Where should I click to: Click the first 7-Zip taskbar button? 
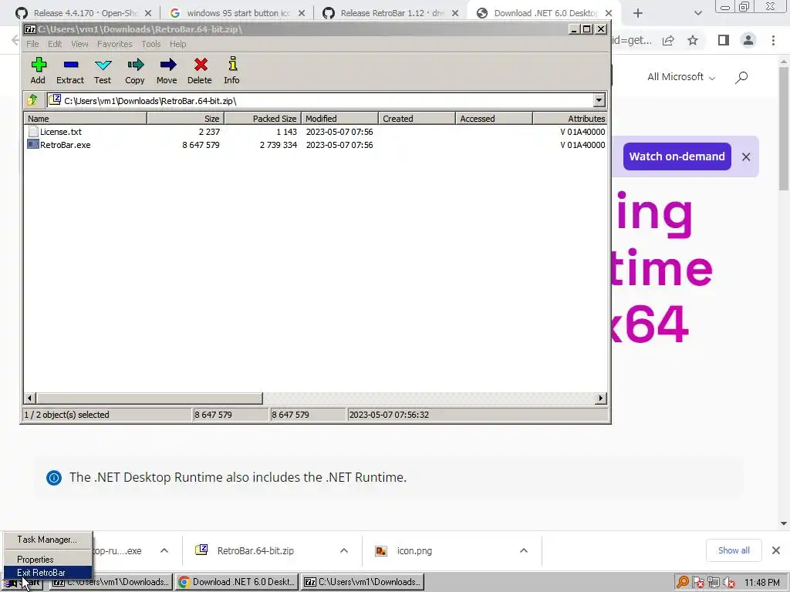click(x=111, y=582)
